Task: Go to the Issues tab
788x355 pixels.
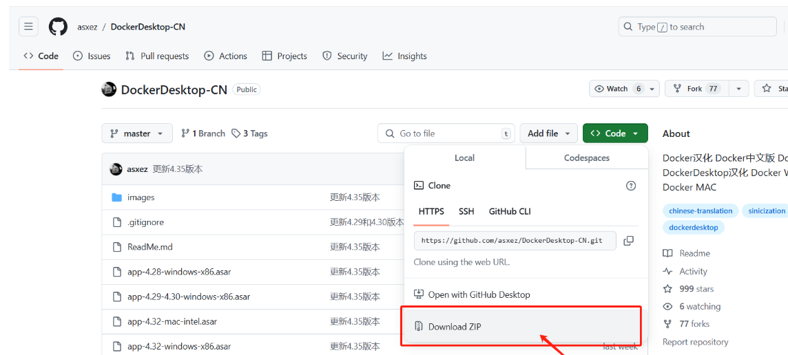Action: point(92,56)
